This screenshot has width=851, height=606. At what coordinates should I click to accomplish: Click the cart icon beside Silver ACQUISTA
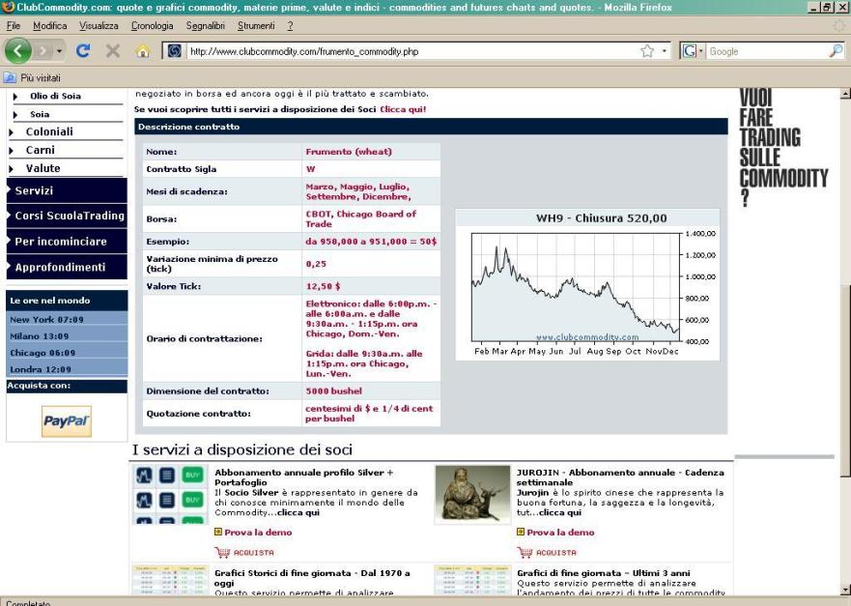click(x=222, y=552)
